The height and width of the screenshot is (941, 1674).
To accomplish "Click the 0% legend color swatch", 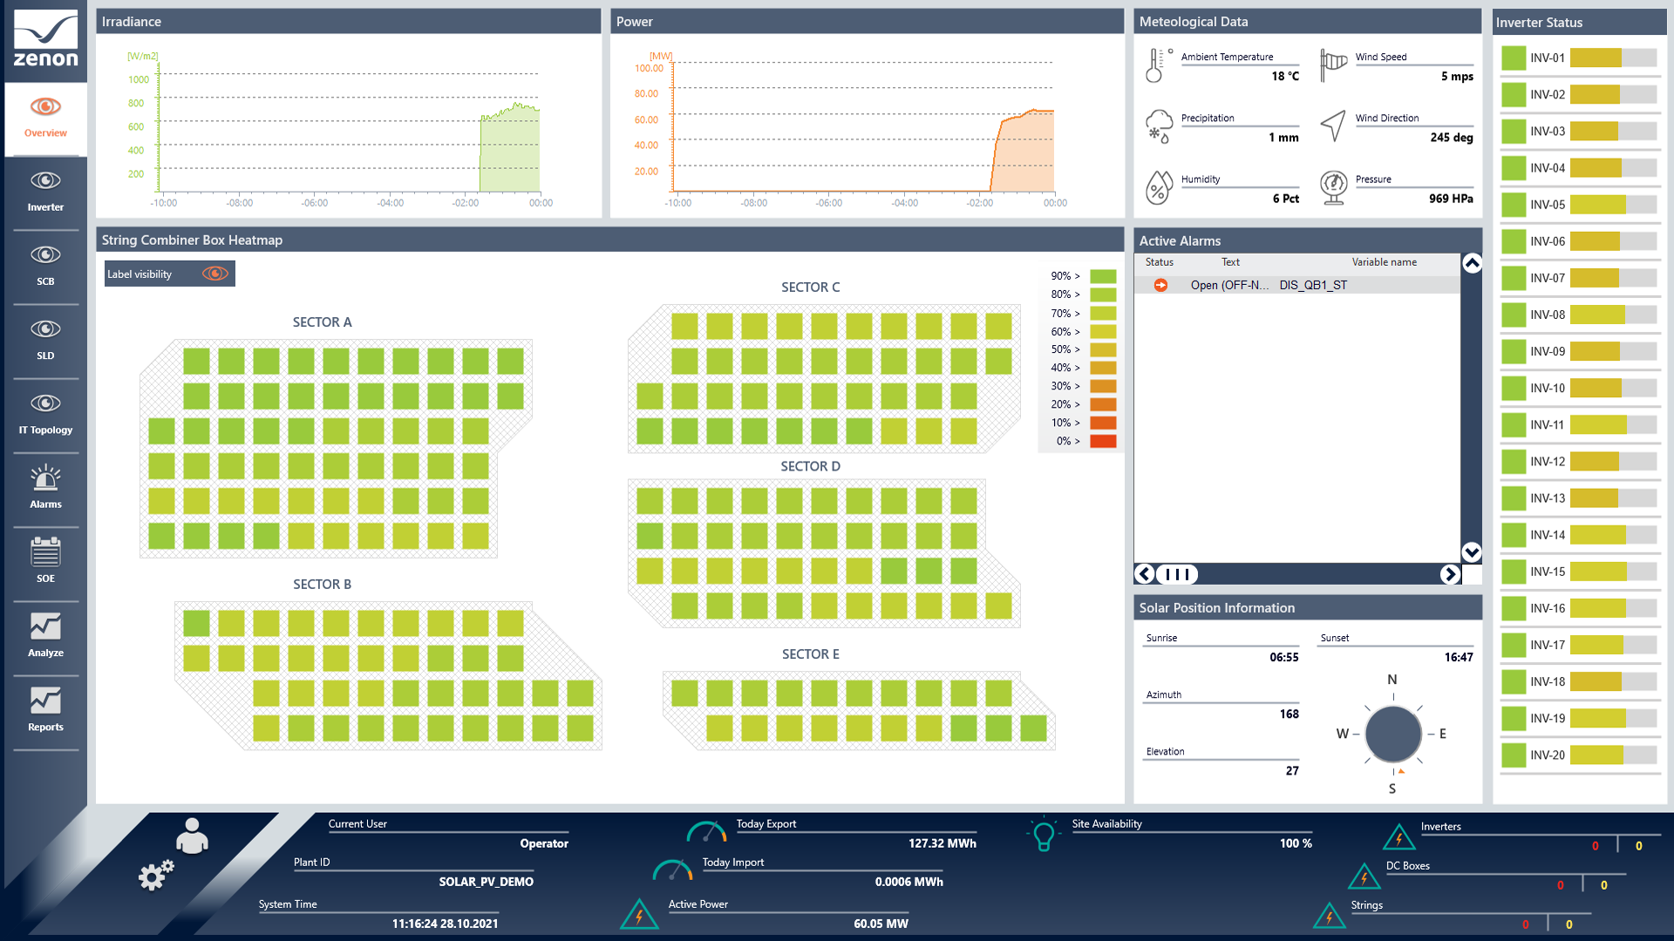I will [1103, 441].
